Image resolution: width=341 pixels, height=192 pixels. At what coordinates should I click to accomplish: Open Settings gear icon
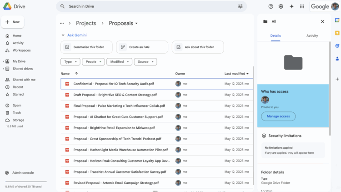pyautogui.click(x=281, y=6)
